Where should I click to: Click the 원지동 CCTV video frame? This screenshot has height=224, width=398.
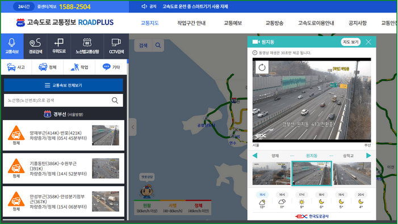[x=312, y=100]
